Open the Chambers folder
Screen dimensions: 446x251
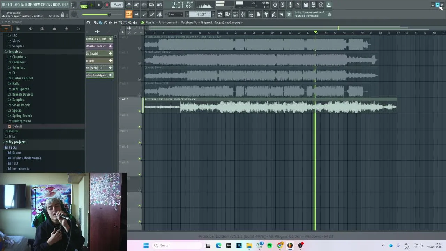click(x=19, y=57)
